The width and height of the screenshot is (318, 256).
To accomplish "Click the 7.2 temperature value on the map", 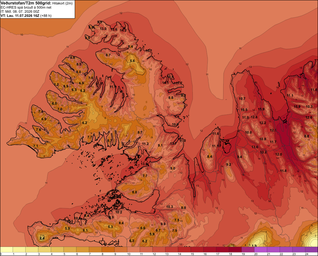I will (56, 85).
